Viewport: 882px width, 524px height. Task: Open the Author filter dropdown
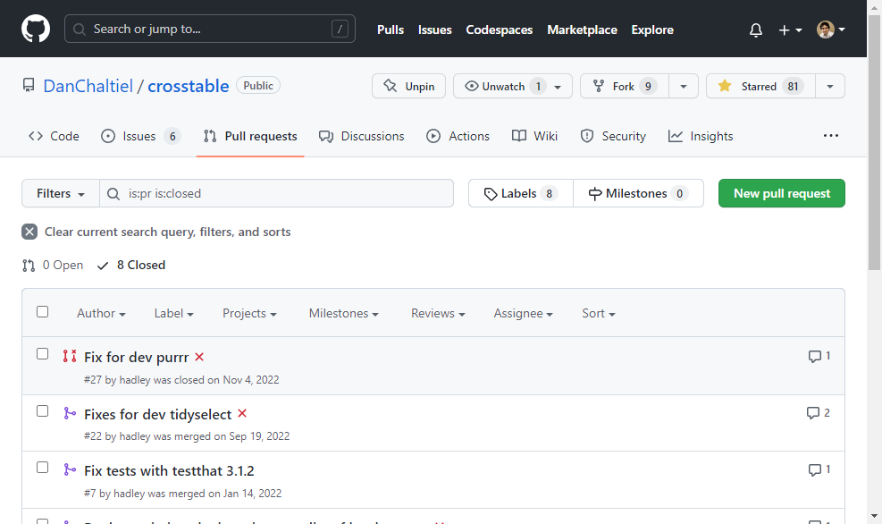coord(101,313)
